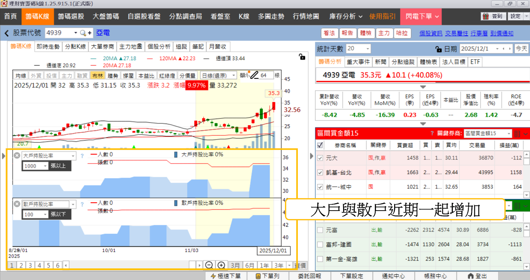Open help for 散戶持股比率 indicator
530x280 pixels.
pos(82,204)
